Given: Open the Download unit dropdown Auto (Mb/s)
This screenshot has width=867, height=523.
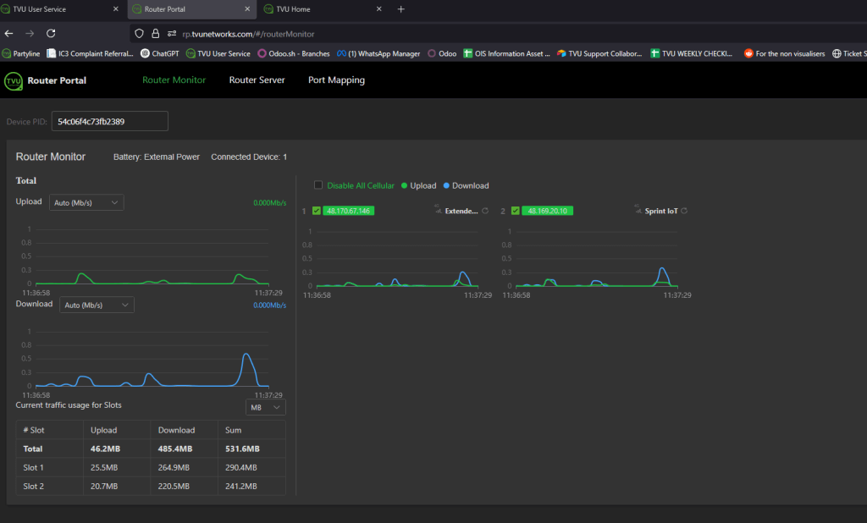Looking at the screenshot, I should [x=97, y=305].
